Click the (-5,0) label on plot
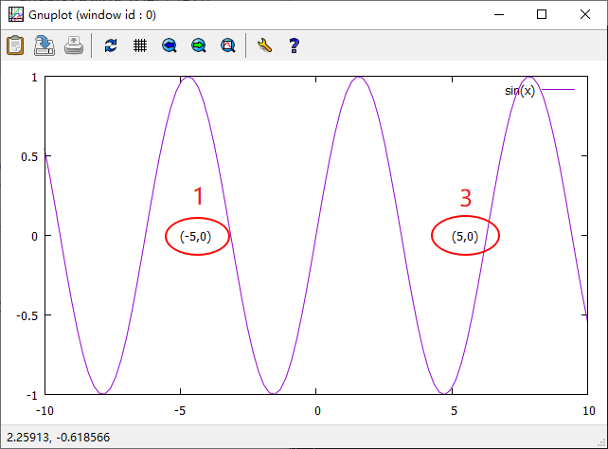The image size is (608, 449). pyautogui.click(x=195, y=237)
